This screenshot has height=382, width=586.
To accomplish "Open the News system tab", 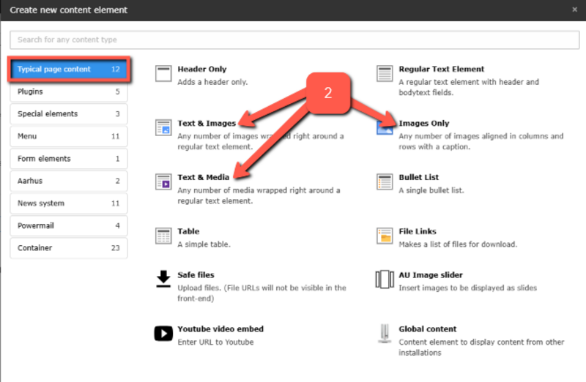I will (x=69, y=203).
